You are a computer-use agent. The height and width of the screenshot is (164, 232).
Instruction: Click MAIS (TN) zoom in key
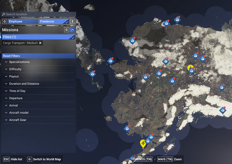pyautogui.click(x=165, y=159)
